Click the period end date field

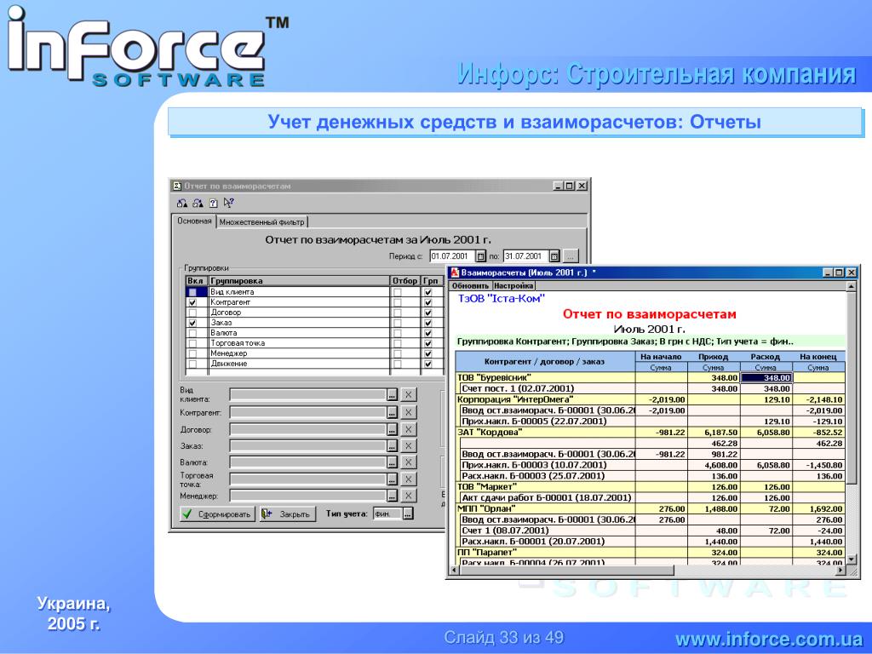coord(525,256)
